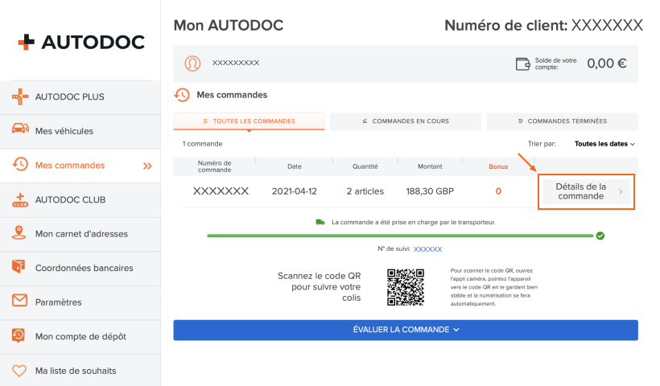Click the car icon for Mes véhicules
Viewport: 660px width, 386px height.
pyautogui.click(x=20, y=131)
